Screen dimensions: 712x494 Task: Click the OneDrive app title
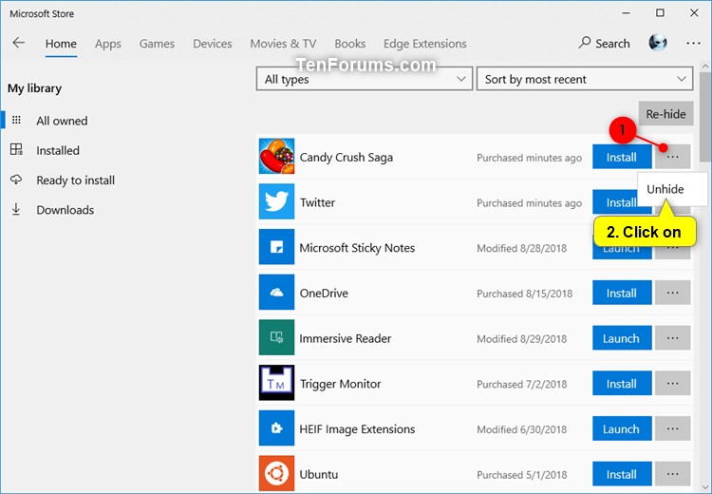pos(324,294)
